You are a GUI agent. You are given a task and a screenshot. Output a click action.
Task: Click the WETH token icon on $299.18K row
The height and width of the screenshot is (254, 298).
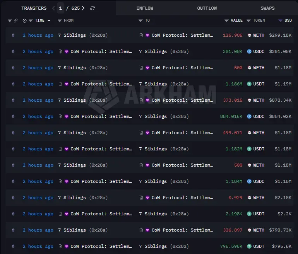click(249, 35)
